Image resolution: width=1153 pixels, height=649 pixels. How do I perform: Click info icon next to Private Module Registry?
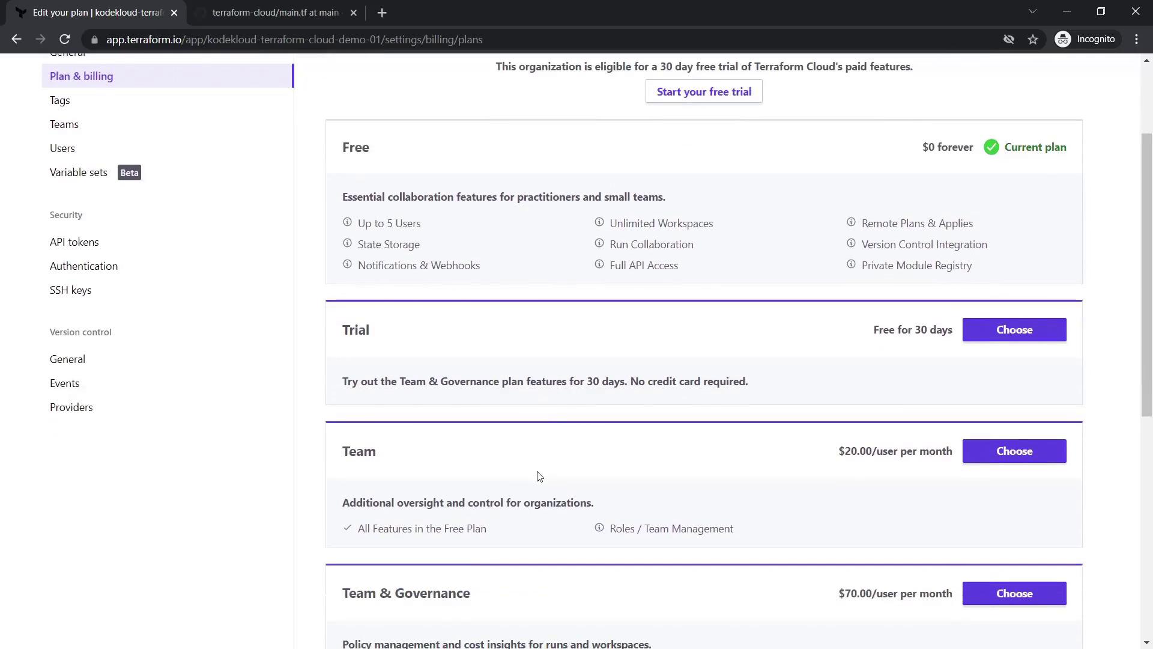(x=851, y=264)
